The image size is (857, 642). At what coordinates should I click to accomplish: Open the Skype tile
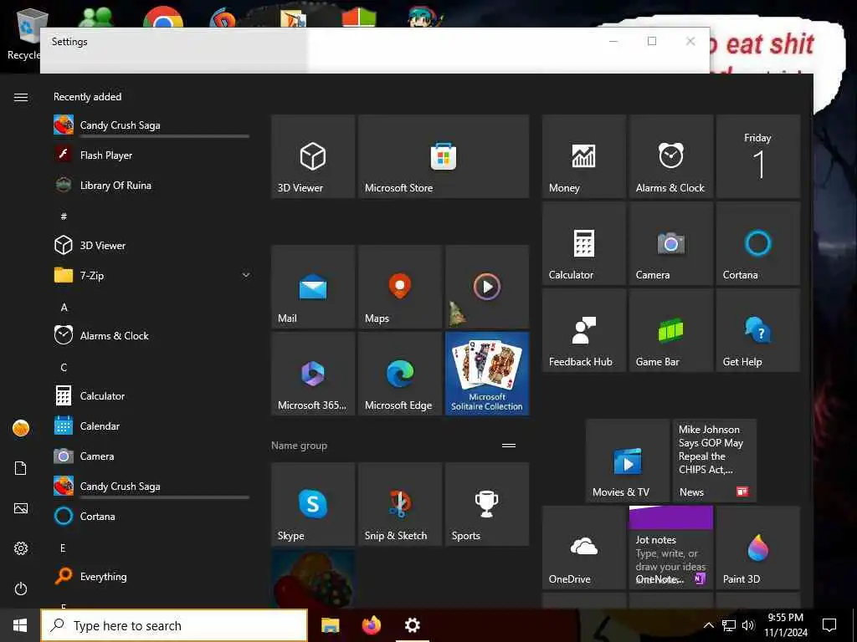tap(313, 504)
